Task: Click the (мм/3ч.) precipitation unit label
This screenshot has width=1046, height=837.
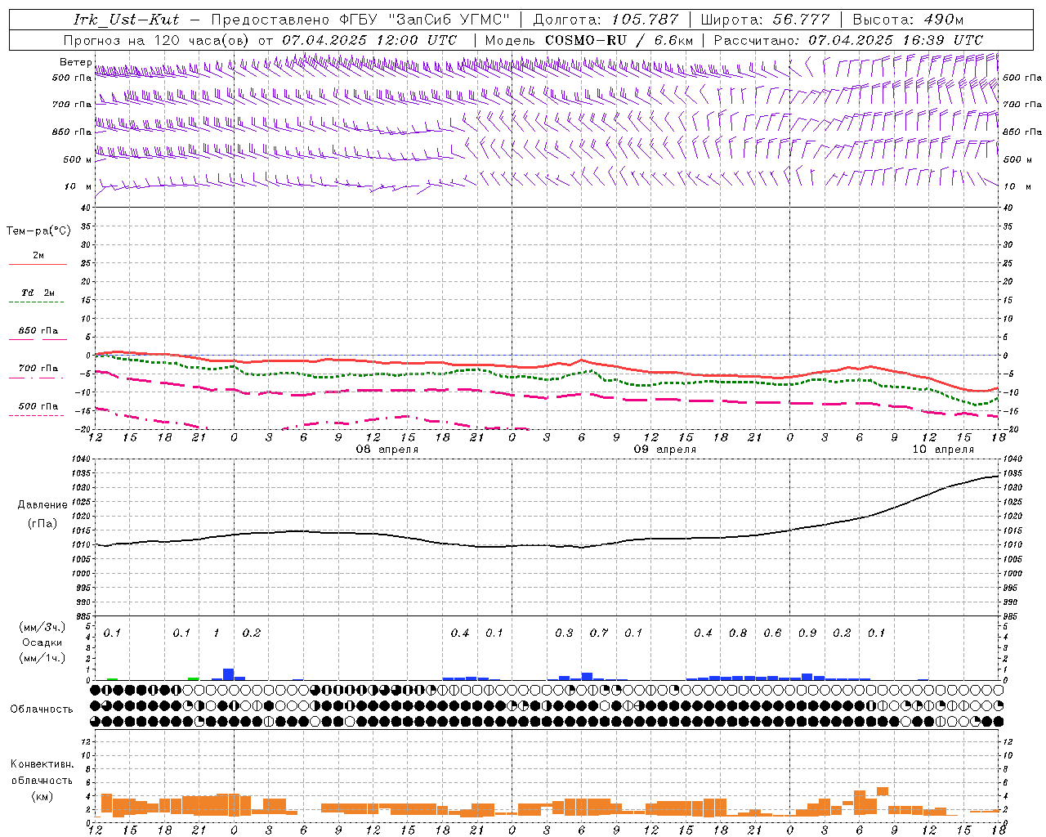Action: point(42,627)
